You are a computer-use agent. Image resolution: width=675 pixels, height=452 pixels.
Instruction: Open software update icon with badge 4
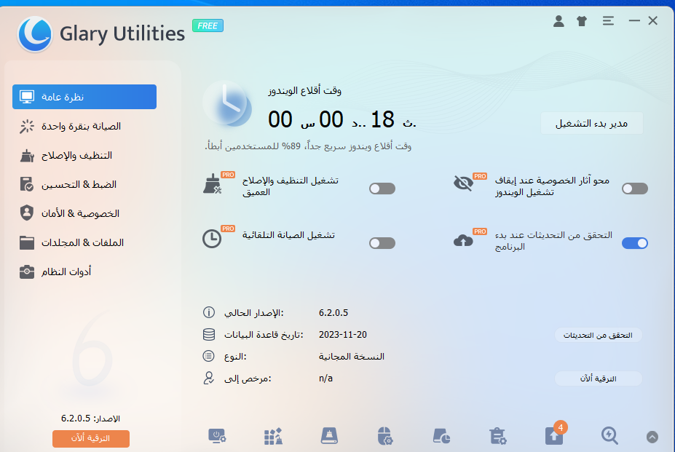[x=554, y=435]
